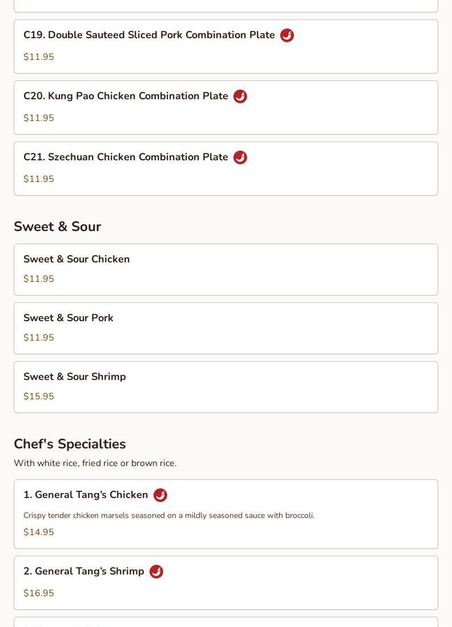The width and height of the screenshot is (452, 627).
Task: Open 1. General Tang's Chicken item
Action: tap(226, 514)
